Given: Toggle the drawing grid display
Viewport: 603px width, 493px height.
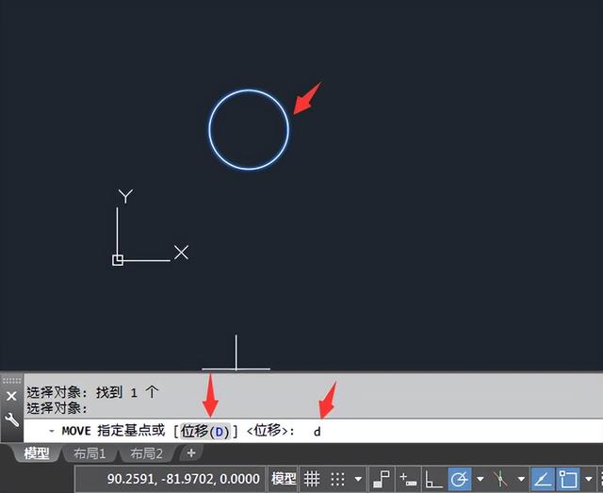Looking at the screenshot, I should [x=312, y=479].
